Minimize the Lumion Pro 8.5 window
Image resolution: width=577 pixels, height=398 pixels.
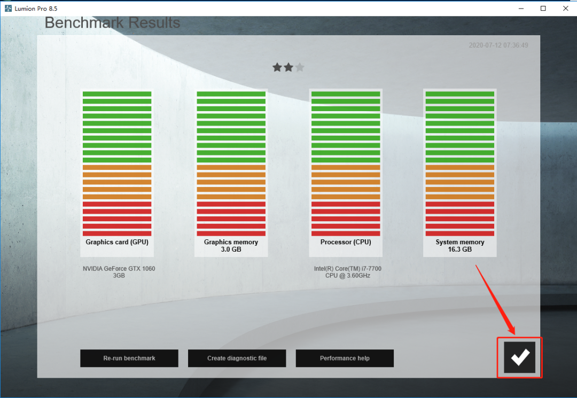(521, 8)
